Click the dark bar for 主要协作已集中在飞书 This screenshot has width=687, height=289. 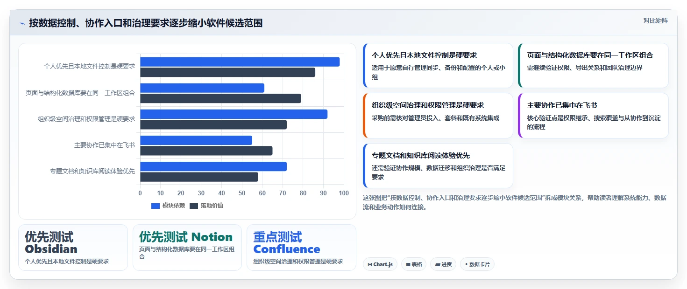click(206, 151)
